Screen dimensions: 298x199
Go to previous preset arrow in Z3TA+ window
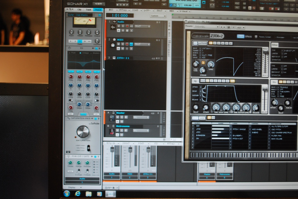(x=221, y=27)
